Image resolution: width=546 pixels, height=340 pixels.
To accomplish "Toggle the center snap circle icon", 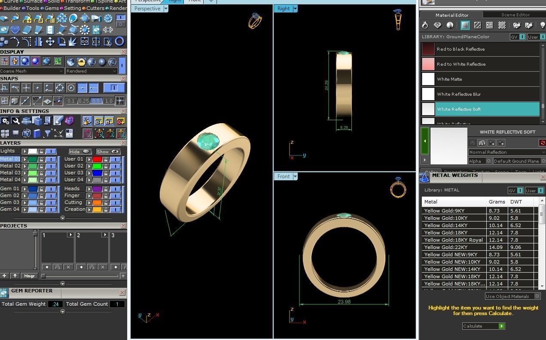I will point(71,88).
